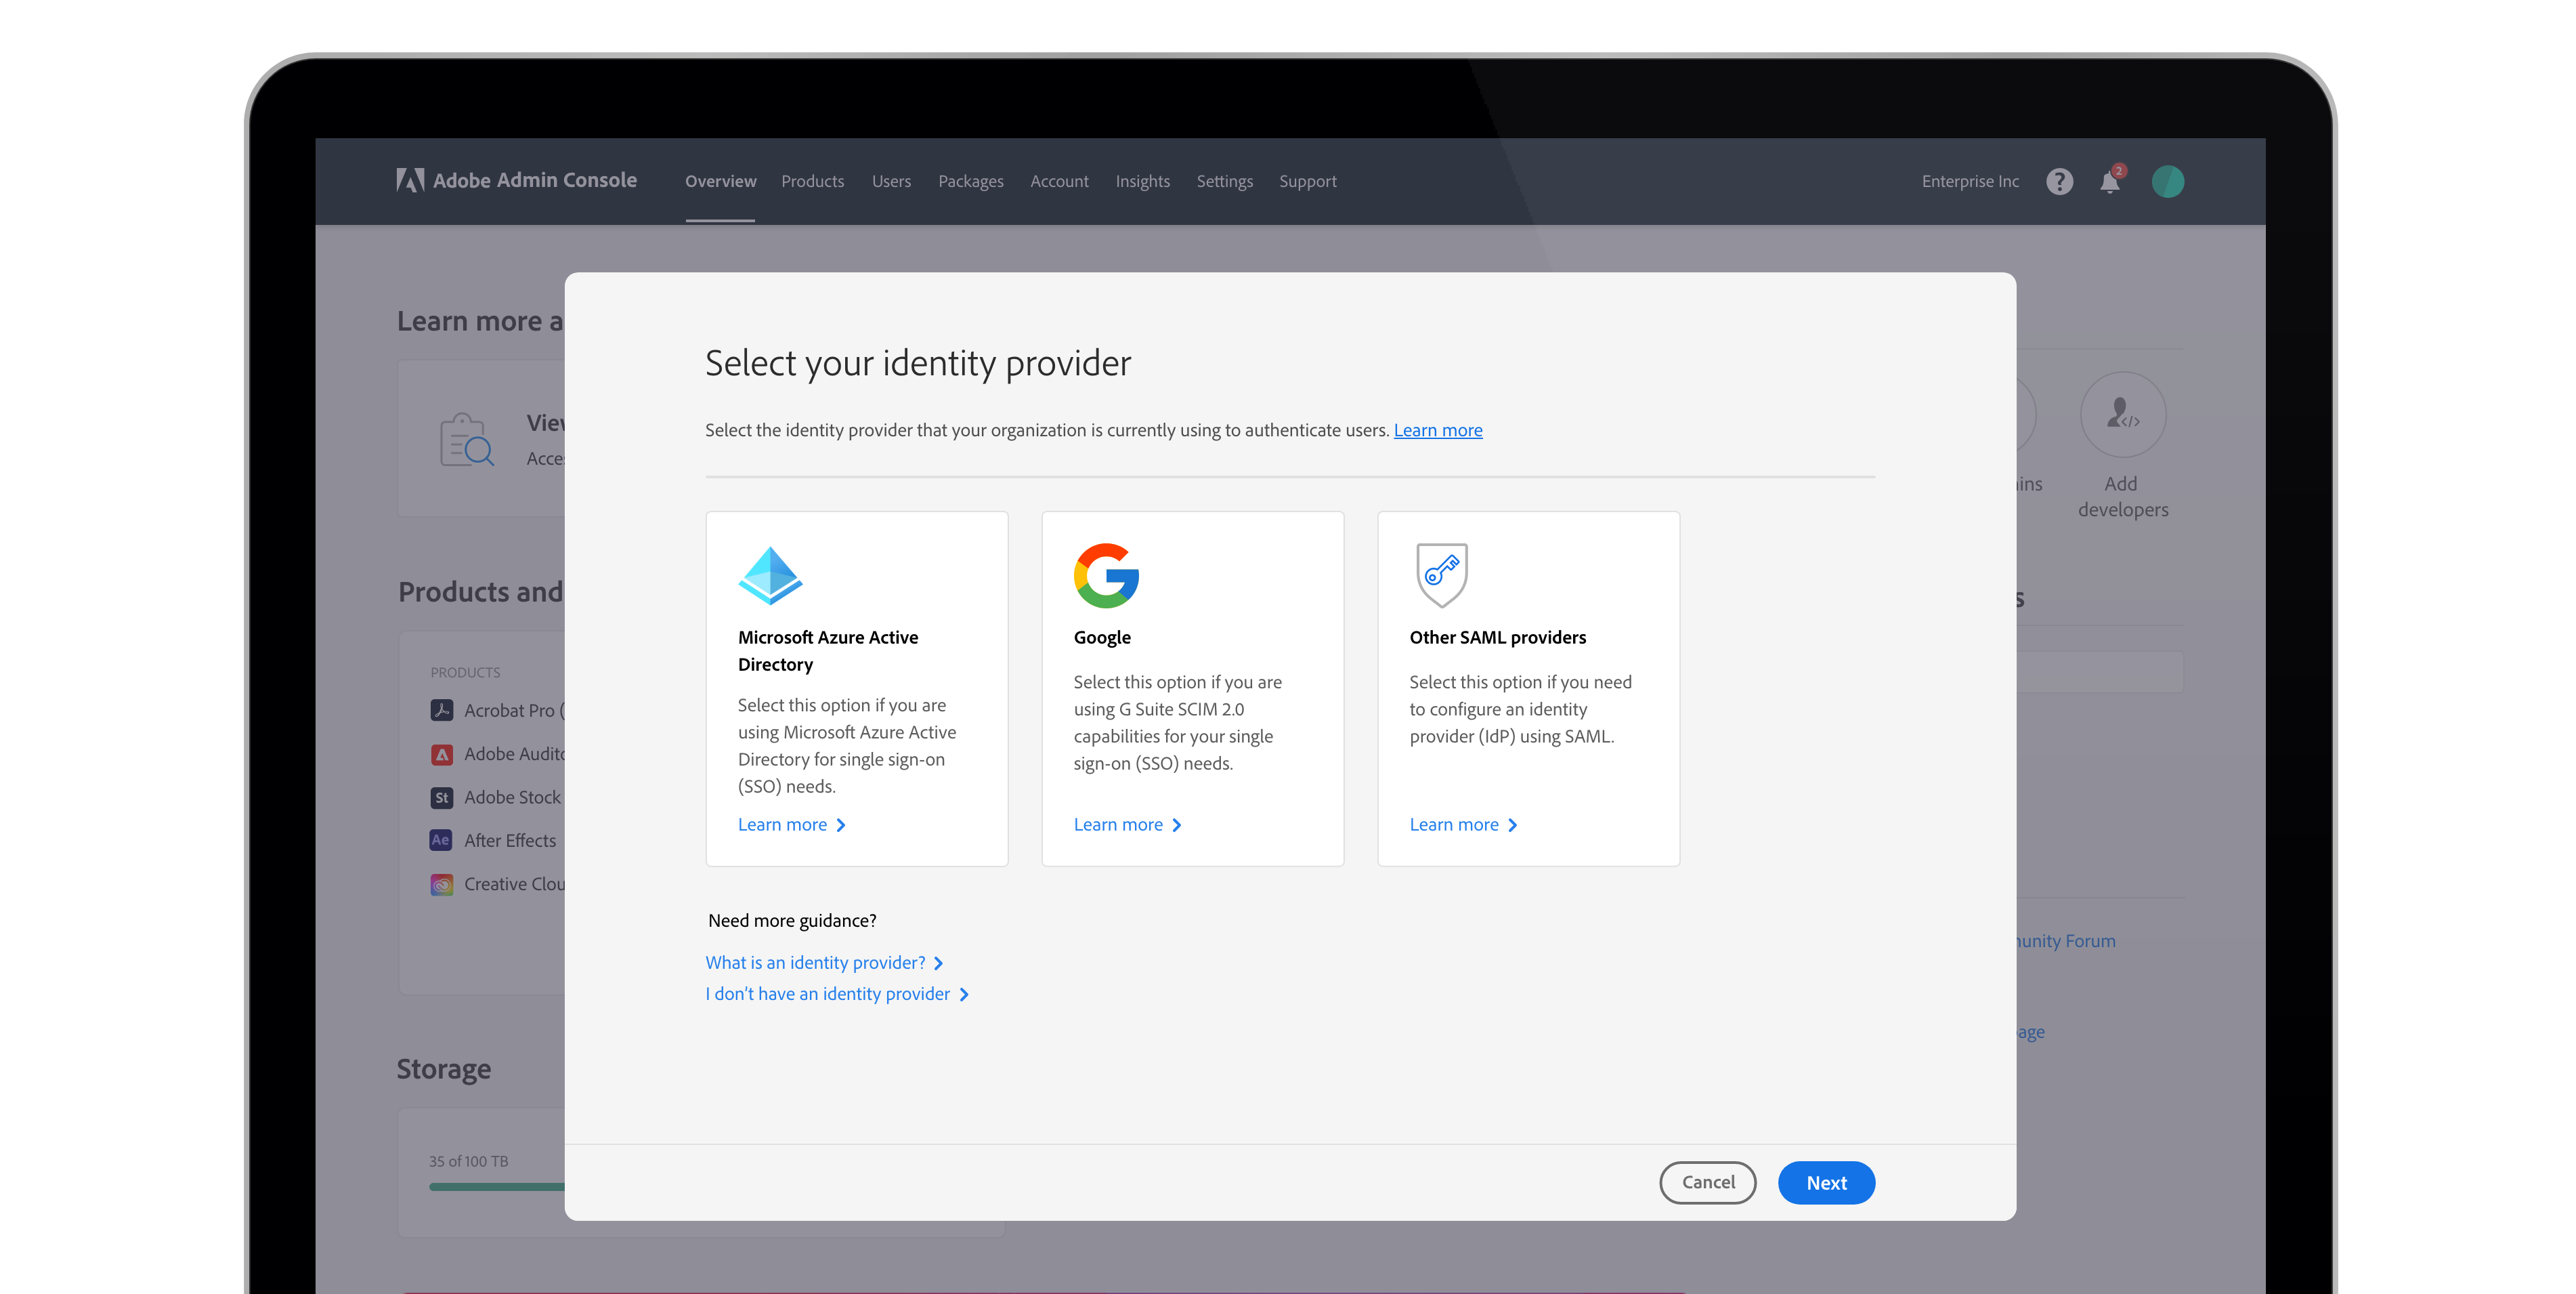
Task: Open the Account tab
Action: [1059, 181]
